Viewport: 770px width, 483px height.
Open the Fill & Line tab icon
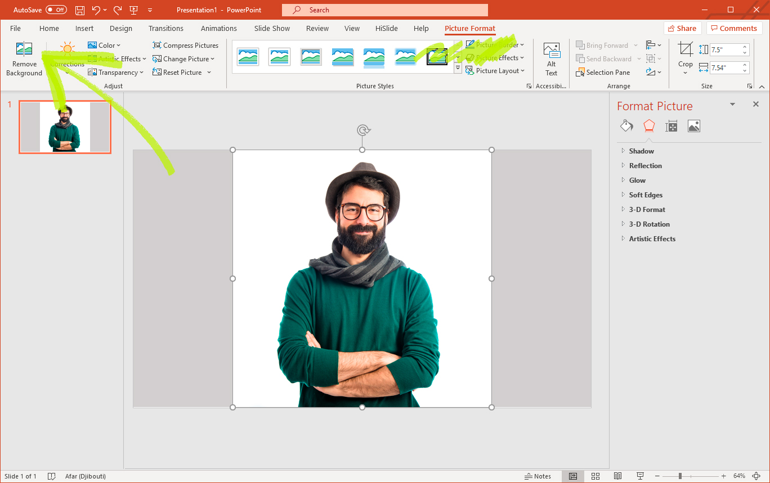(626, 126)
